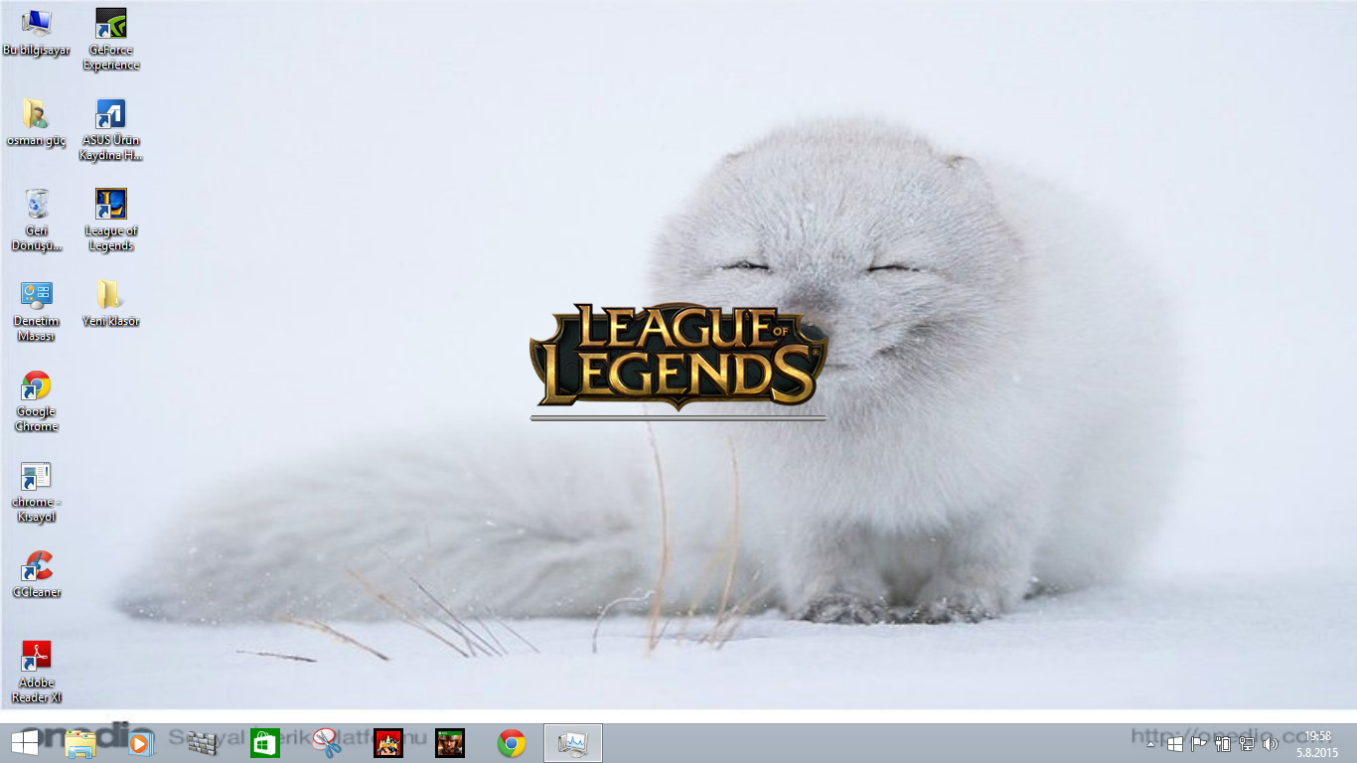Screen dimensions: 1357x763
Task: Click the Windows Start button
Action: 25,742
